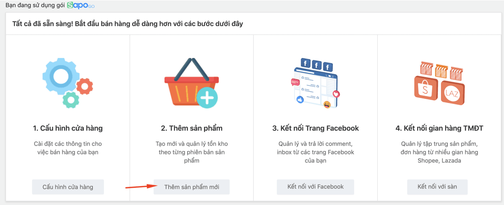The height and width of the screenshot is (205, 504).
Task: Select Thêm sản phẩm mới button
Action: pyautogui.click(x=191, y=187)
